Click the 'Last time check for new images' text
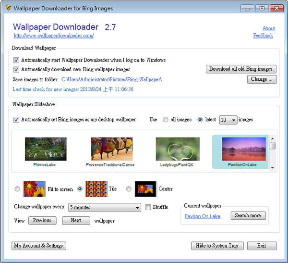The image size is (288, 263). click(x=73, y=89)
